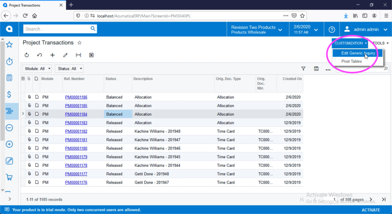This screenshot has width=392, height=214.
Task: Export to Excel icon
Action: (x=91, y=55)
